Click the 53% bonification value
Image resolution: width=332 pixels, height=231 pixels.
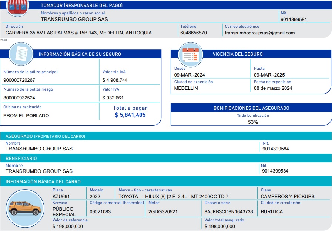[x=253, y=122]
